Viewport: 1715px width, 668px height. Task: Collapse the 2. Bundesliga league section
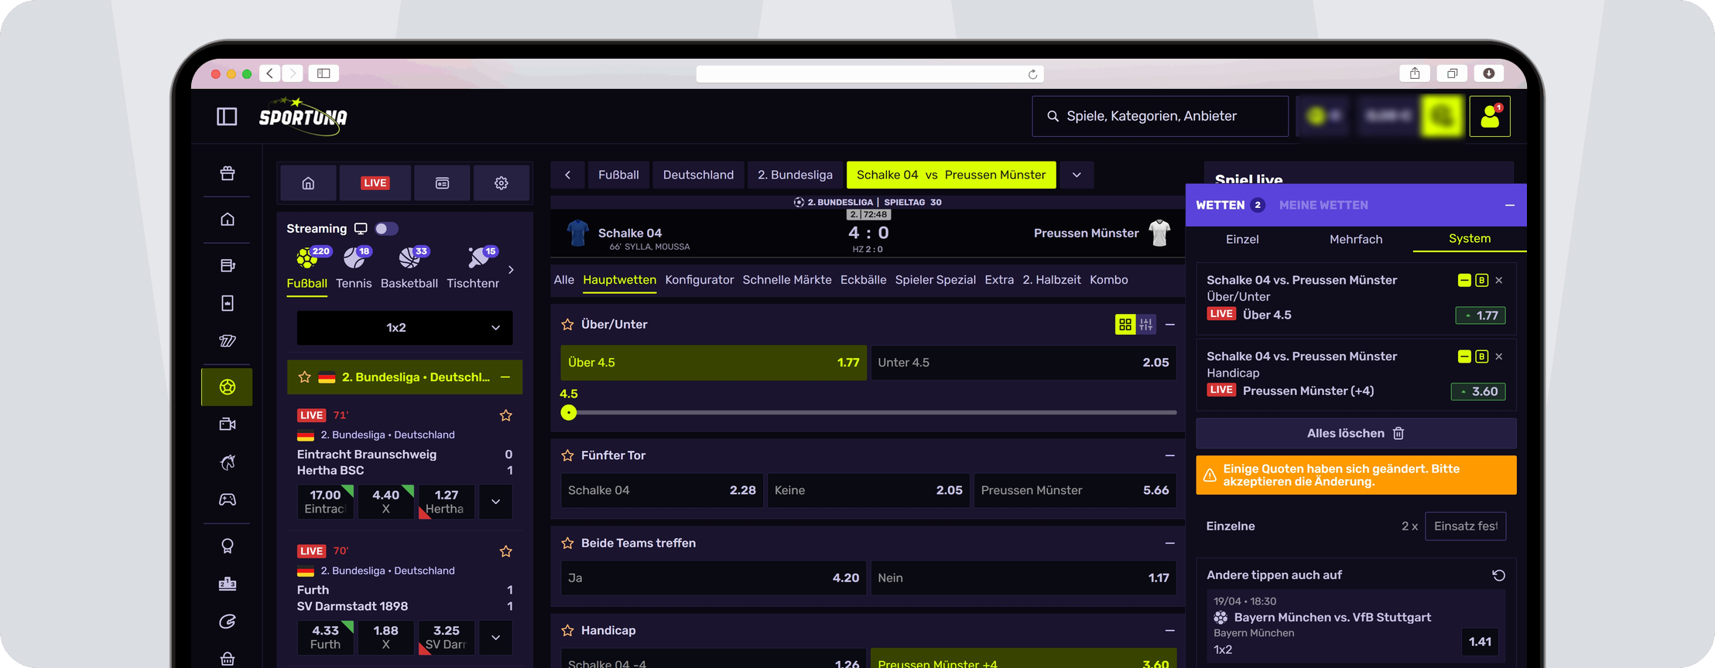(x=505, y=377)
